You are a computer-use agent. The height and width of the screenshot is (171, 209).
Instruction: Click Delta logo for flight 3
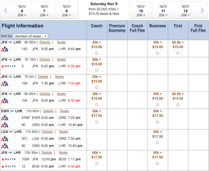point(8,66)
